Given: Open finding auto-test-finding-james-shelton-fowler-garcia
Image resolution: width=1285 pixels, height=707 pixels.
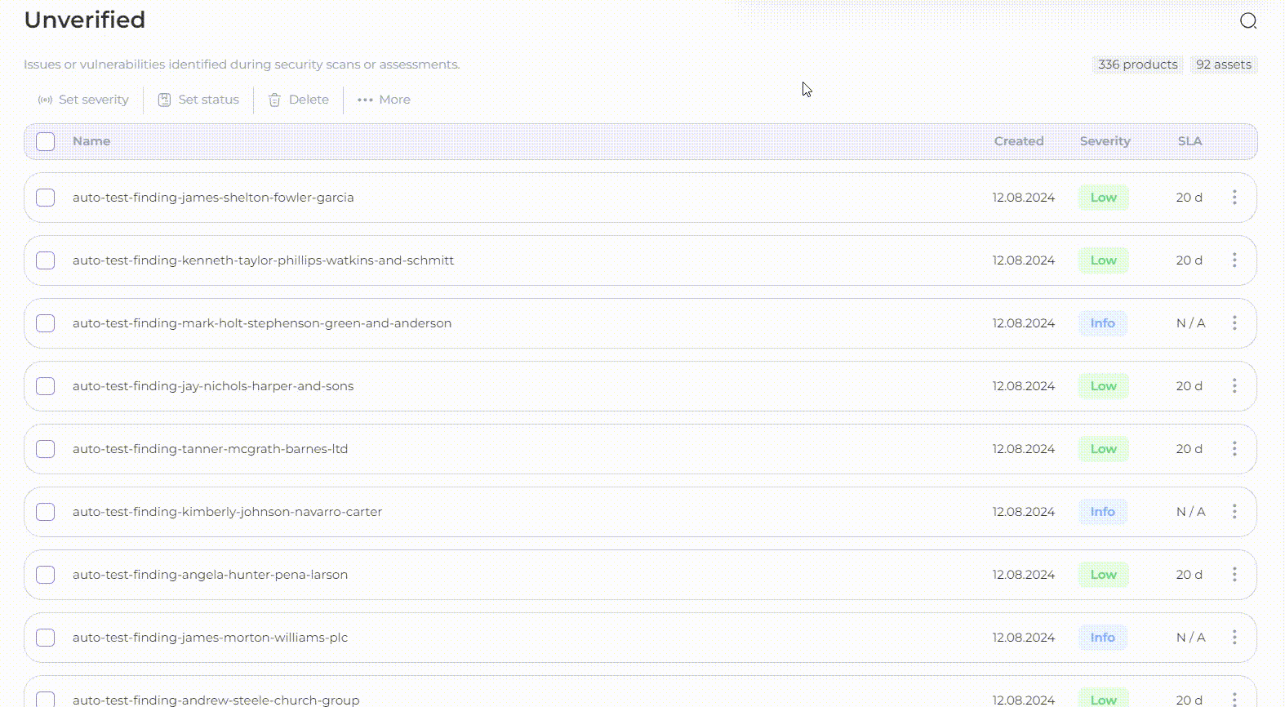Looking at the screenshot, I should [x=213, y=198].
